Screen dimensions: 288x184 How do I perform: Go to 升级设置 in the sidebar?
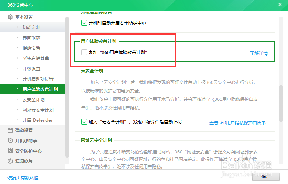tap(32, 69)
